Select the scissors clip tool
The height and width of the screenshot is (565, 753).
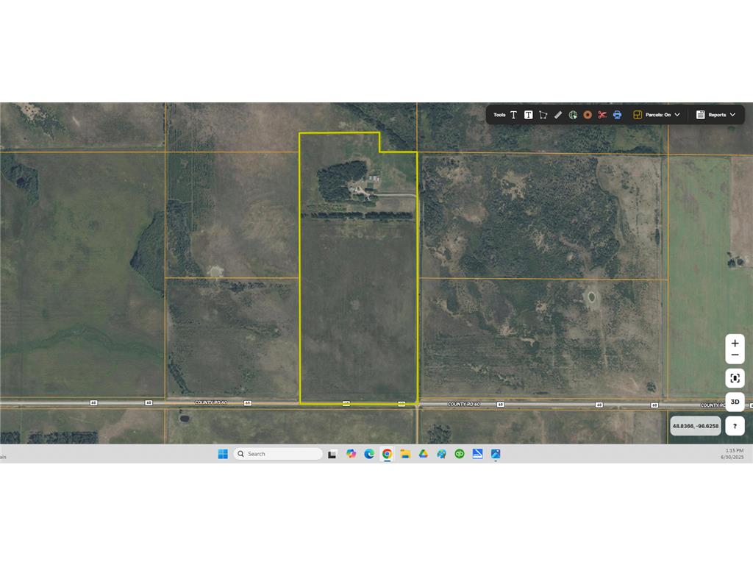pos(602,115)
